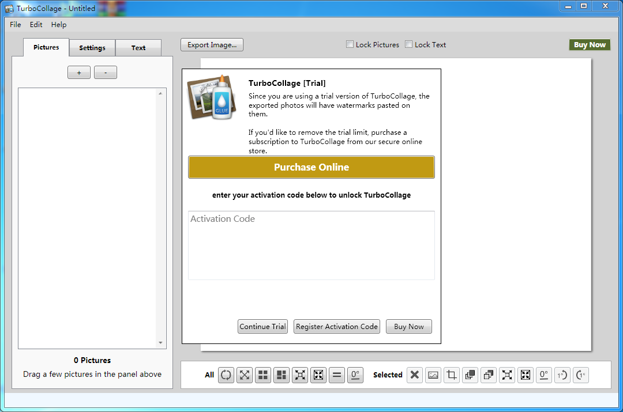This screenshot has height=412, width=623.
Task: Apply uniform four-square grid layout to all
Action: [x=263, y=375]
